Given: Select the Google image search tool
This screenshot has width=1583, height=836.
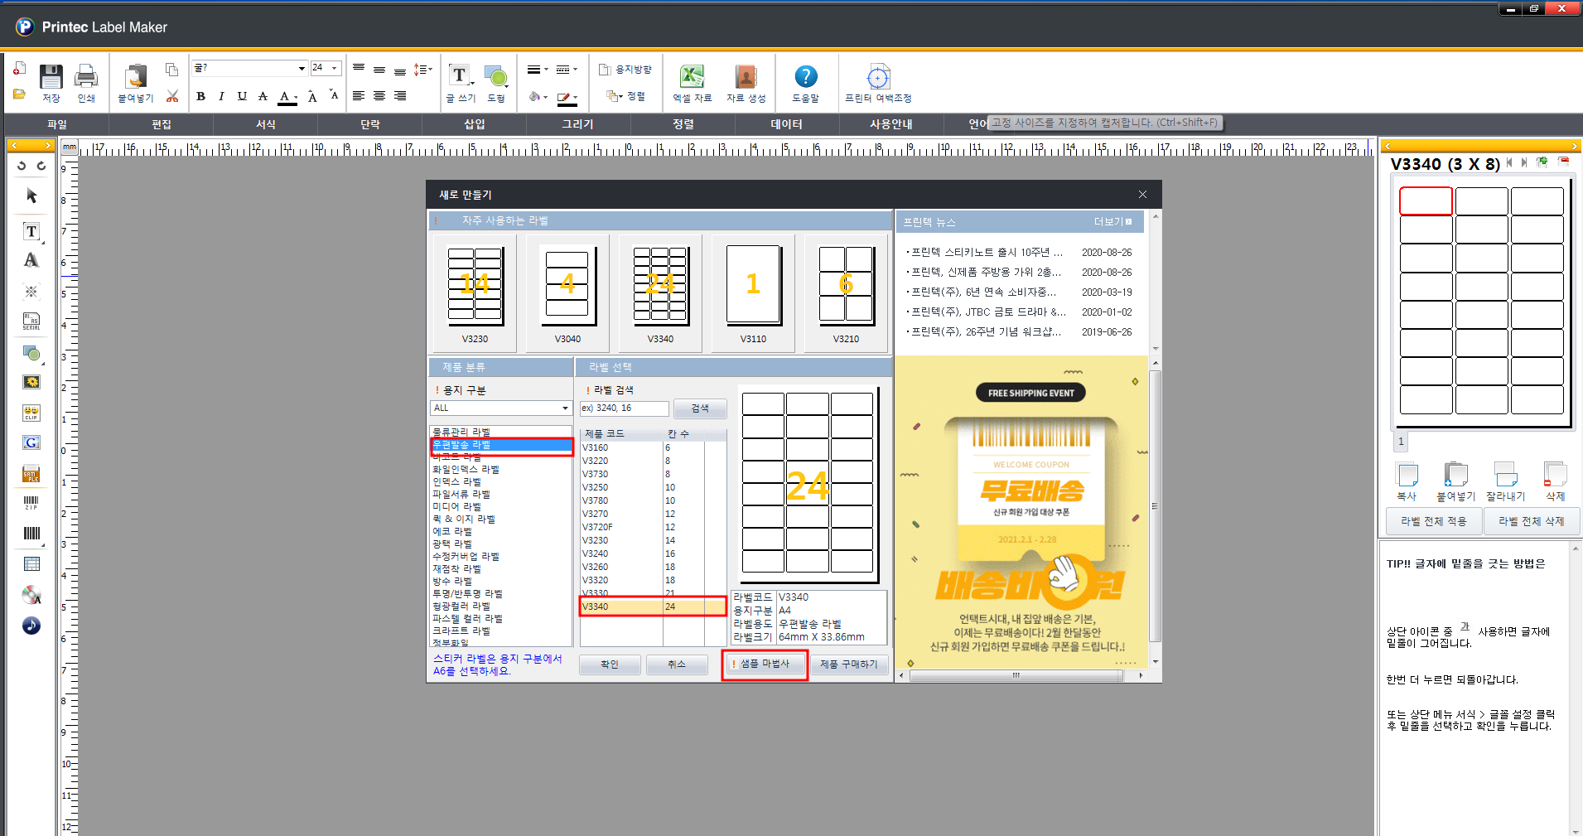Looking at the screenshot, I should click(x=31, y=442).
